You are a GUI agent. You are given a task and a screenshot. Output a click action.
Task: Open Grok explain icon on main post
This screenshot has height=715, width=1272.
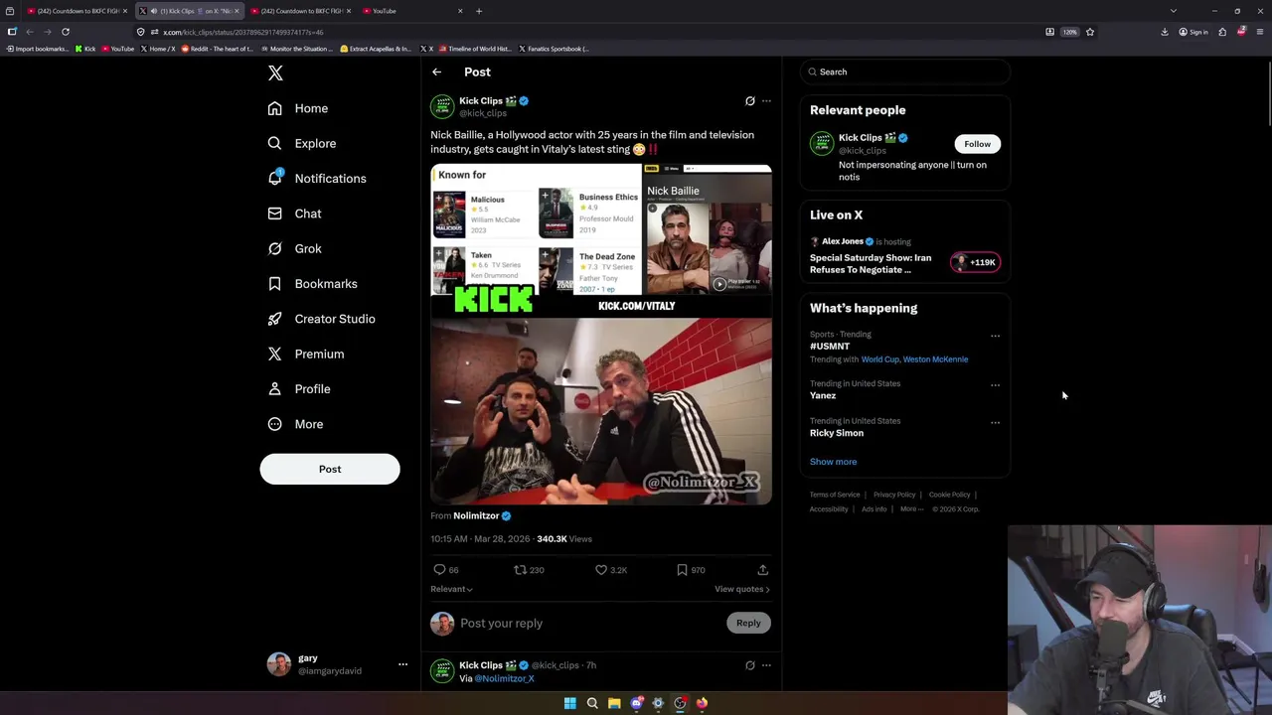[x=750, y=101]
